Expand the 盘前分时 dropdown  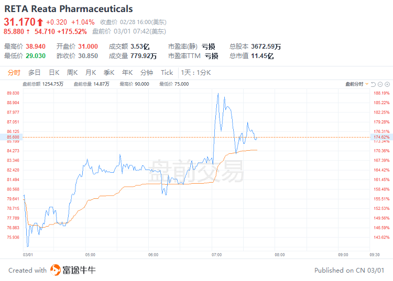point(357,84)
